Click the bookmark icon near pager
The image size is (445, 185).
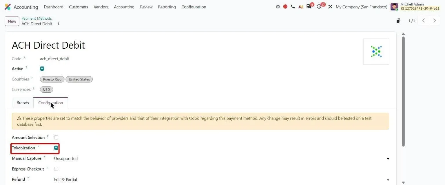tap(398, 21)
